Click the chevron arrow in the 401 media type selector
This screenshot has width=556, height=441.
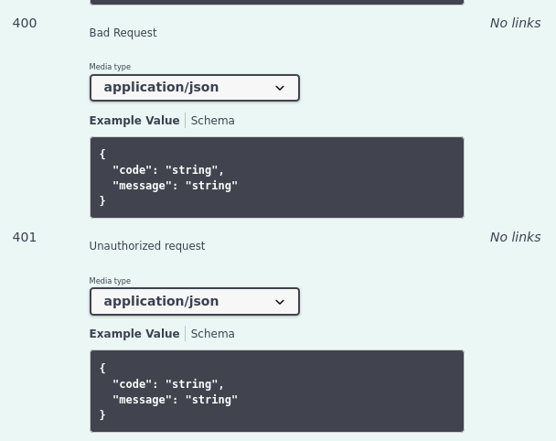pos(280,302)
